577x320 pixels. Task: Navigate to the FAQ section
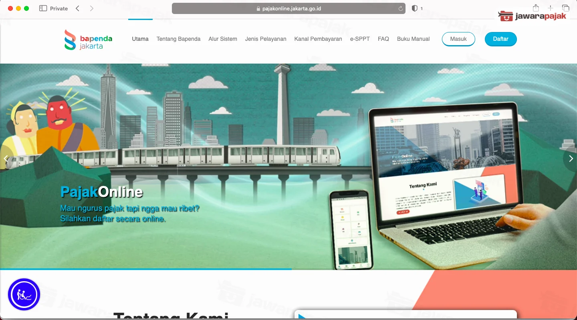point(383,39)
